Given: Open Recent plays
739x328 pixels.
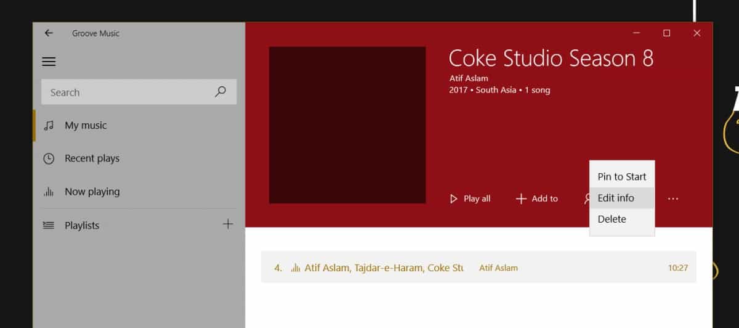Looking at the screenshot, I should [92, 158].
